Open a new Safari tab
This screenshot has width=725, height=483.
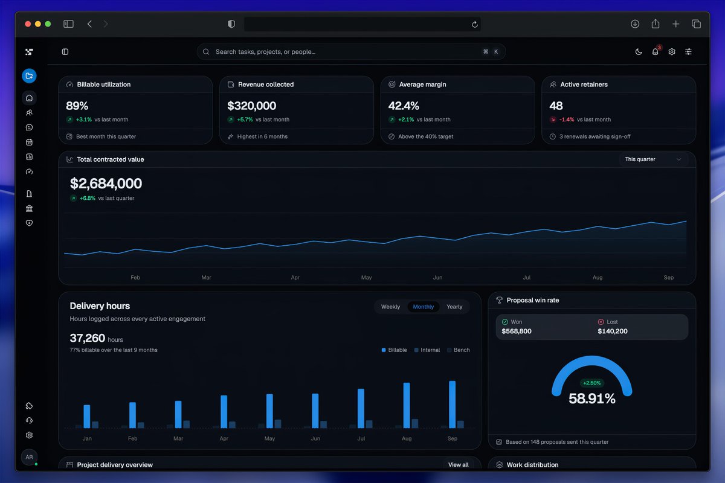(676, 24)
